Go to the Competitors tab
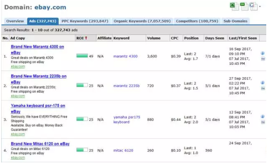This screenshot has height=164, width=269. 197,21
